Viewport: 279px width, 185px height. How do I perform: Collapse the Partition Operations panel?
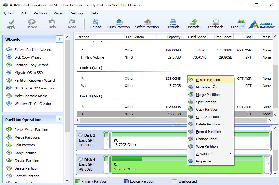[x=60, y=119]
